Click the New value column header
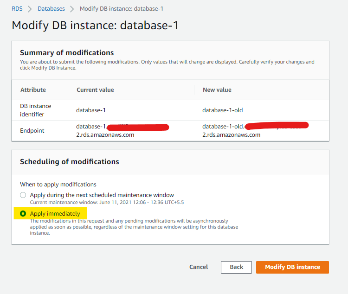 [x=217, y=90]
